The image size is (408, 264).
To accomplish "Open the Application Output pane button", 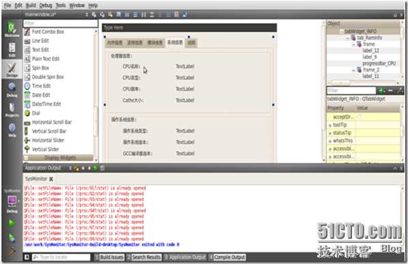I will (x=185, y=257).
